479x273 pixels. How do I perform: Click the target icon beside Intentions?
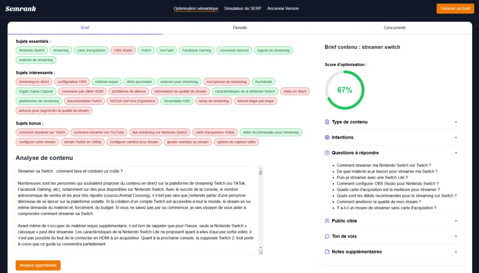(327, 137)
